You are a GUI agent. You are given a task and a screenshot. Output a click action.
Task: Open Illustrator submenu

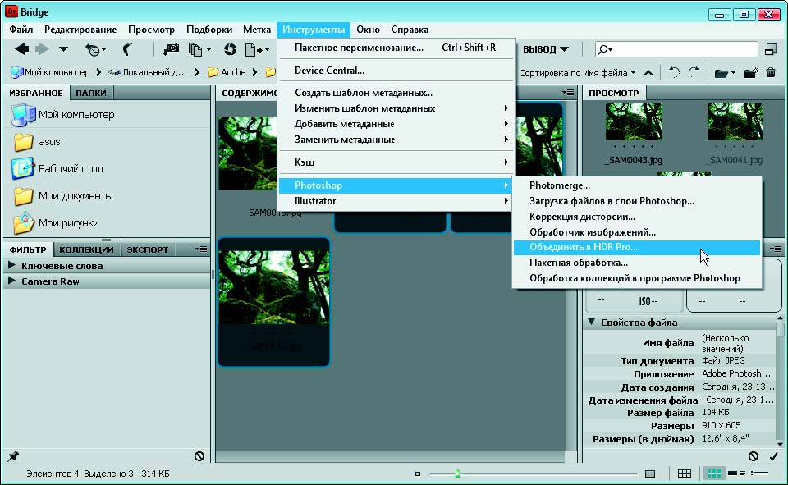click(x=396, y=200)
